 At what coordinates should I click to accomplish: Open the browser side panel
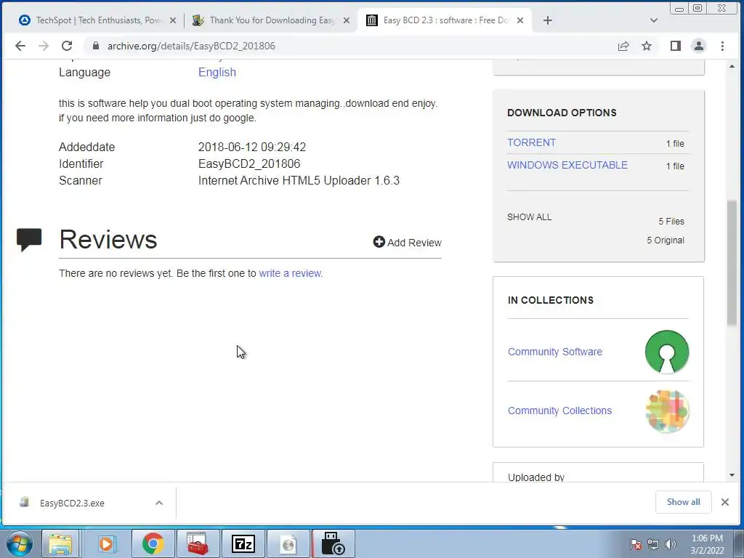(x=675, y=46)
